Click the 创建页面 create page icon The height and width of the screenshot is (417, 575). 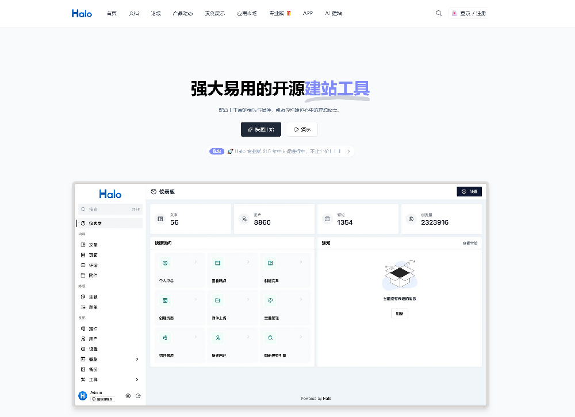[165, 300]
